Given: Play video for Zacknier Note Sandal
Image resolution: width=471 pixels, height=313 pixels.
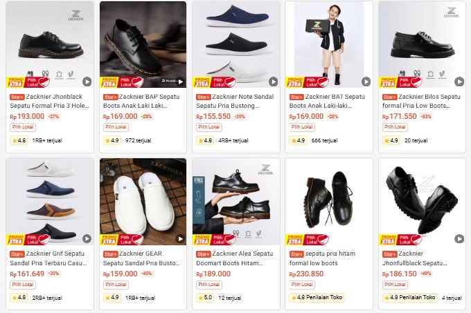Looking at the screenshot, I should [x=273, y=82].
